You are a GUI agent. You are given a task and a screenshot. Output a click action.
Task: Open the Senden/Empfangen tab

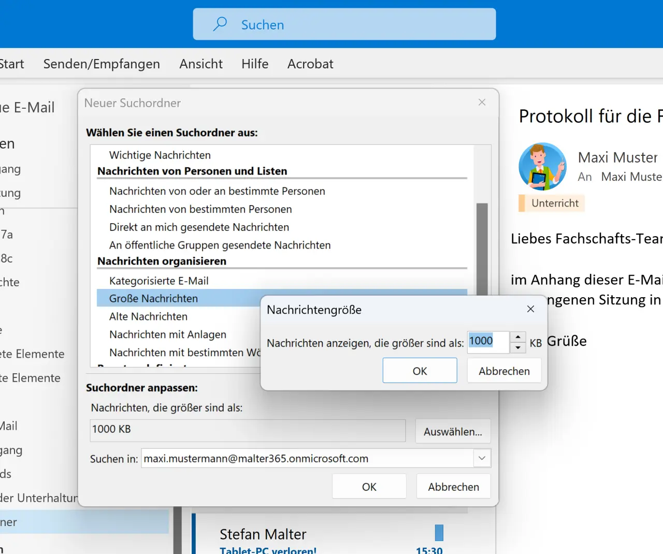click(102, 64)
